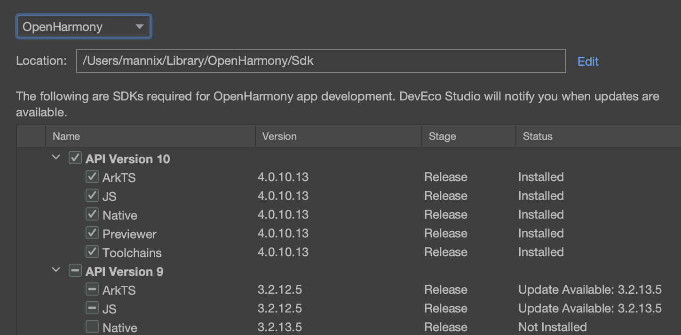This screenshot has height=335, width=681.
Task: Collapse the API Version 9 group
Action: (x=56, y=270)
